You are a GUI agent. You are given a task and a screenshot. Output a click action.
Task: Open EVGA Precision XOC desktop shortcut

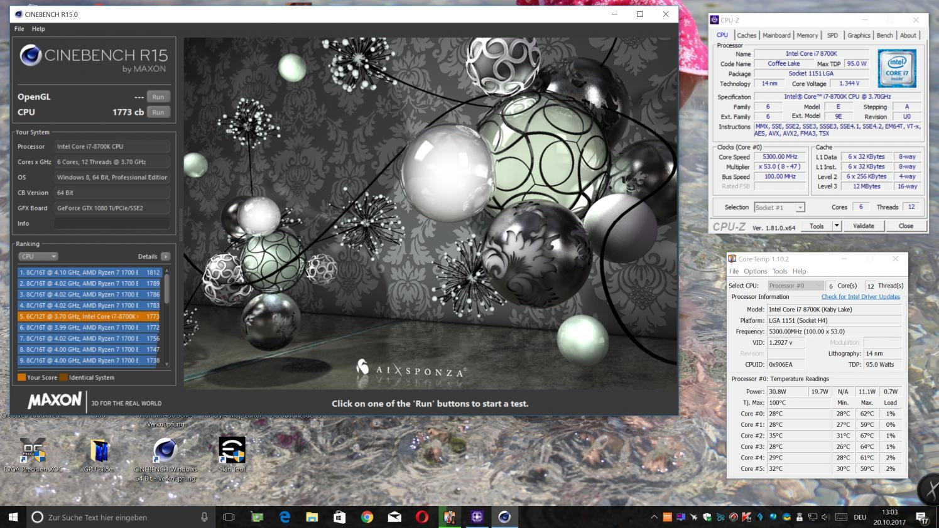(33, 455)
